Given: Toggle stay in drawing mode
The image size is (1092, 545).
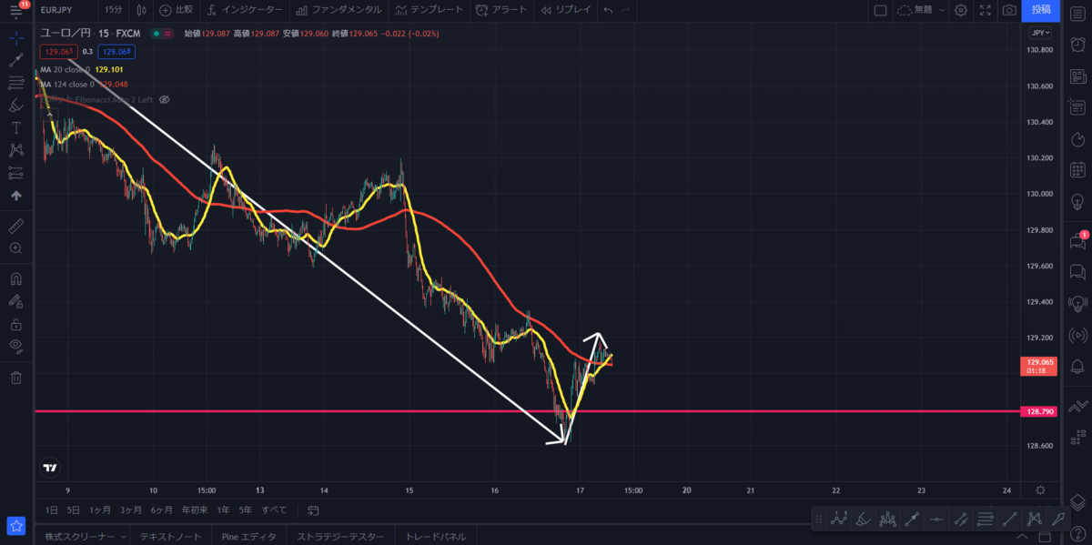Looking at the screenshot, I should pyautogui.click(x=15, y=300).
